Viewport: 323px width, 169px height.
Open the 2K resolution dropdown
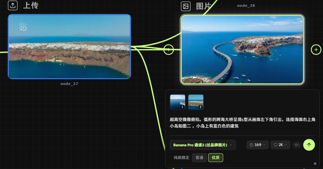click(x=280, y=145)
